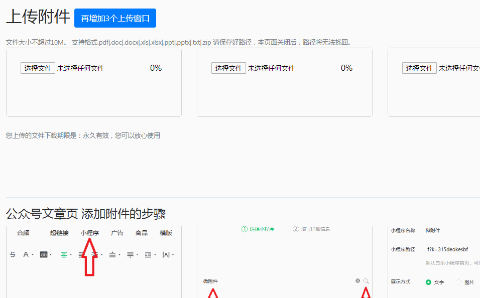Expand the alignment options dropdown arrow

[x=70, y=255]
